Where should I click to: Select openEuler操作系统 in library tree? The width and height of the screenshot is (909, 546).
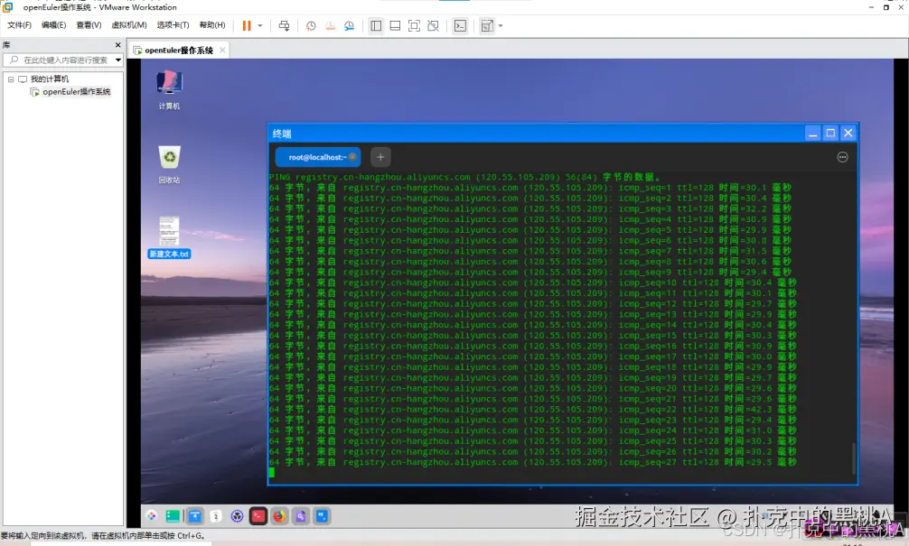[76, 91]
